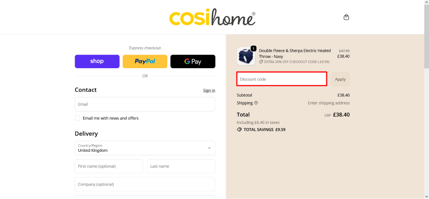Screen dimensions: 429x199
Task: Click the shipping help question mark icon
Action: 256,103
